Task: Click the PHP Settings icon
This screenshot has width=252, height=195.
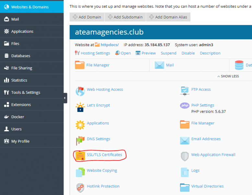Action: (x=185, y=105)
